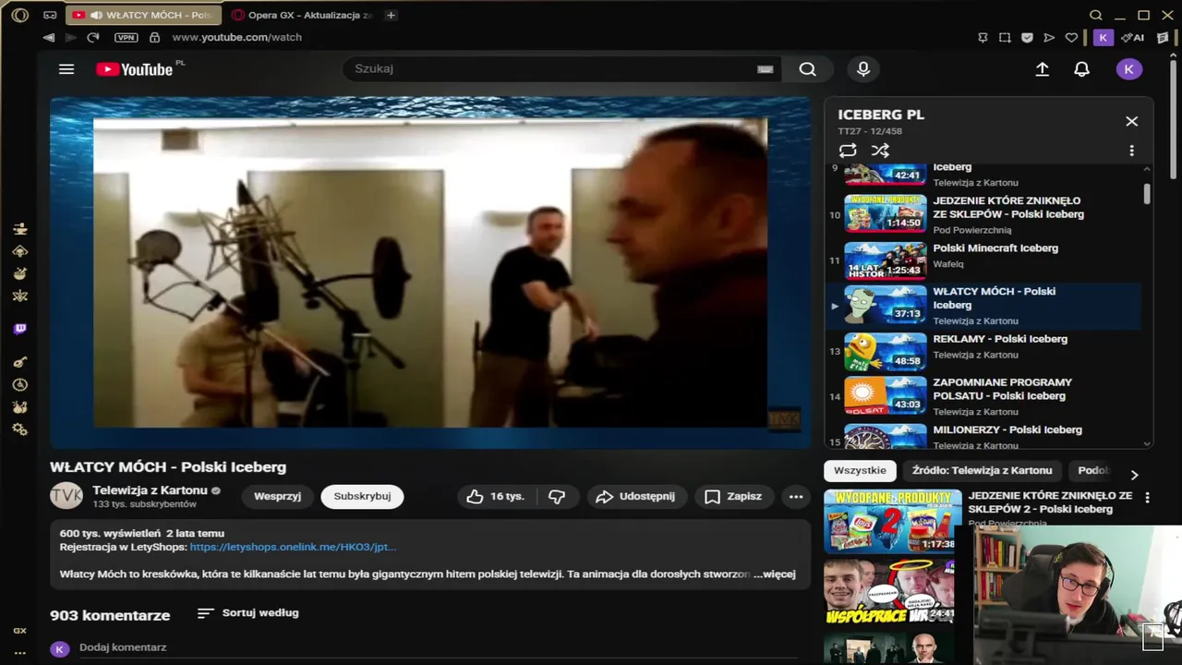This screenshot has height=665, width=1182.
Task: Go back to the previous page
Action: [48, 37]
